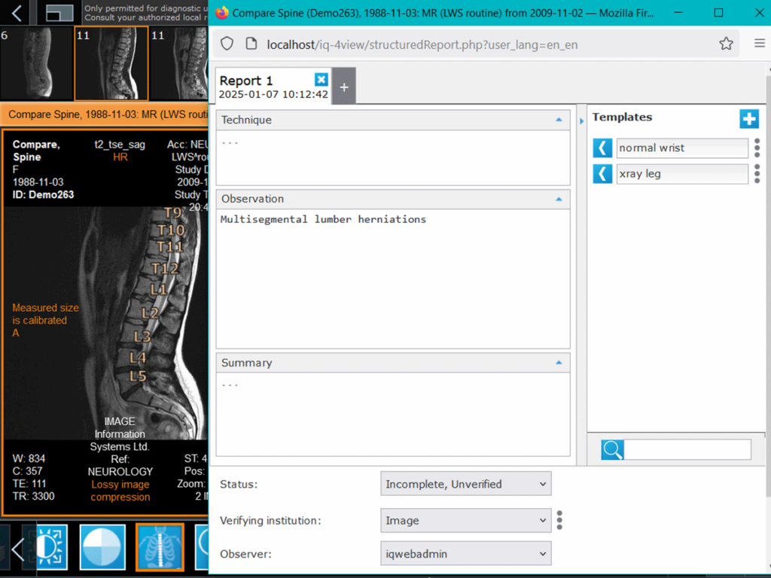Click the T12 vertebra label on image
Image resolution: width=771 pixels, height=578 pixels.
pos(165,269)
